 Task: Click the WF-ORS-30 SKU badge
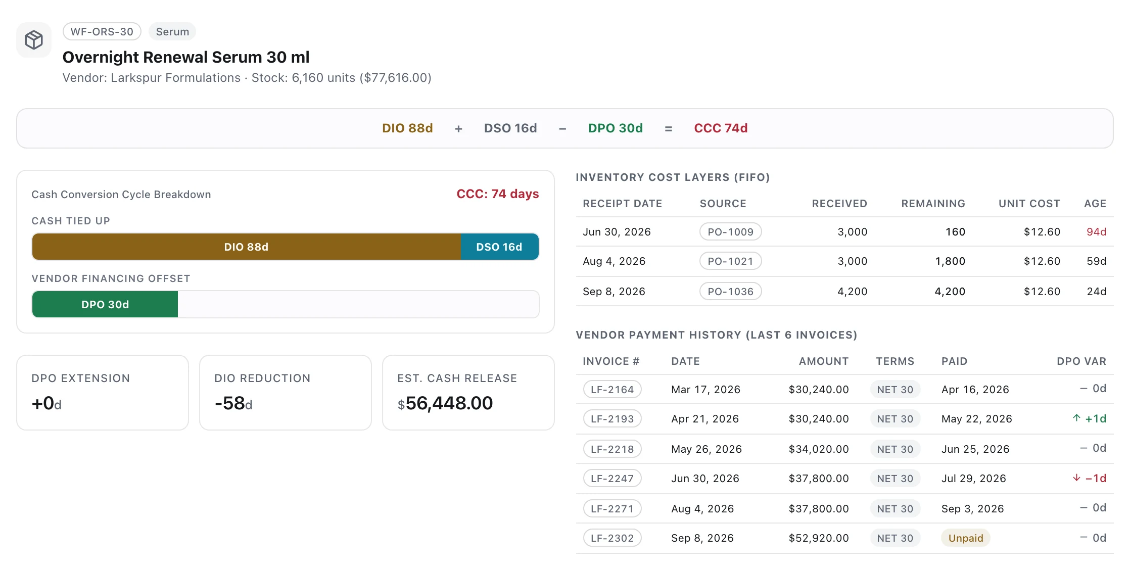coord(102,31)
